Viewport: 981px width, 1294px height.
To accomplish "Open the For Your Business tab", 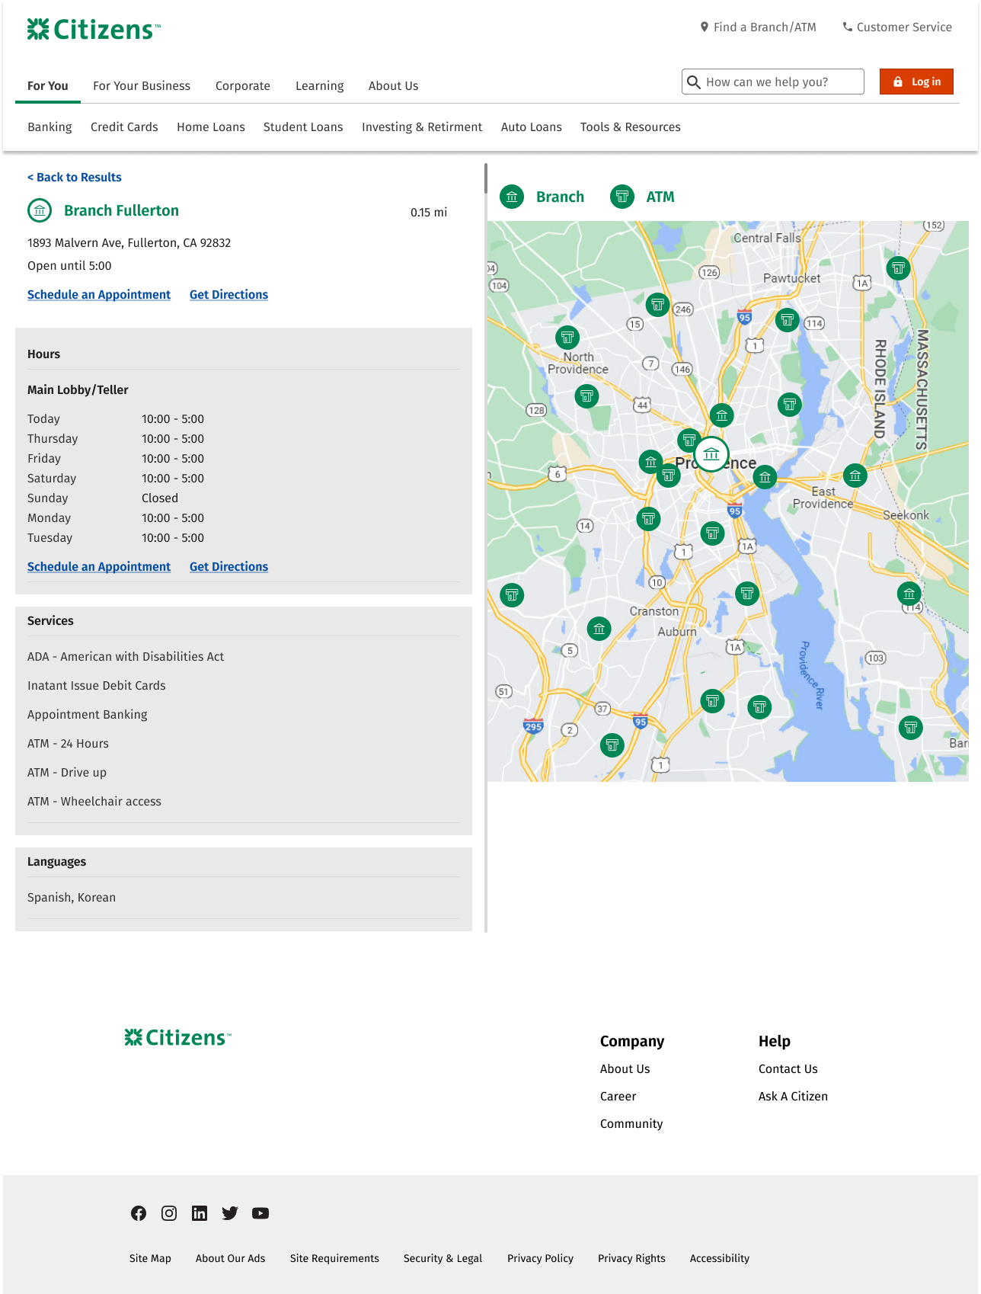I will (142, 86).
